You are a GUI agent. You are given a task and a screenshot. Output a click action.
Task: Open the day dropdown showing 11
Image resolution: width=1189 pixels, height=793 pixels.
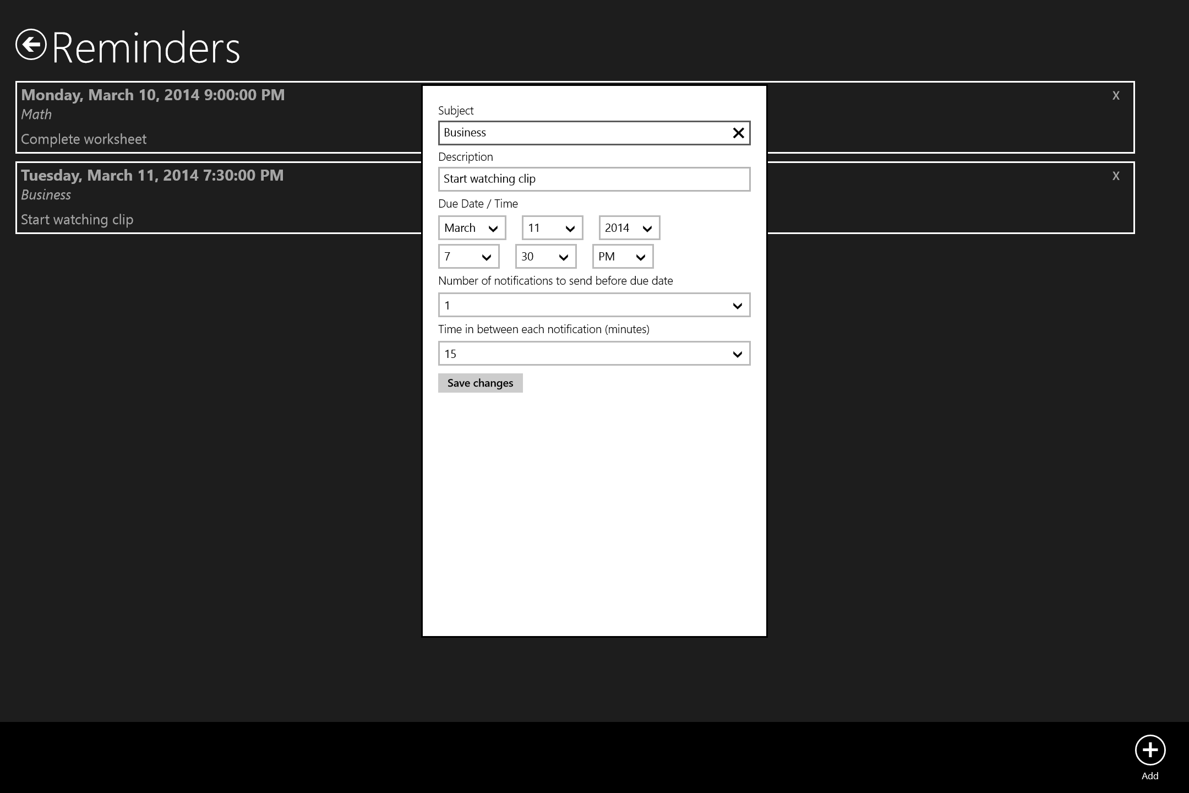(552, 228)
